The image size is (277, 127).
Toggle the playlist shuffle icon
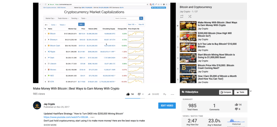pyautogui.click(x=190, y=16)
